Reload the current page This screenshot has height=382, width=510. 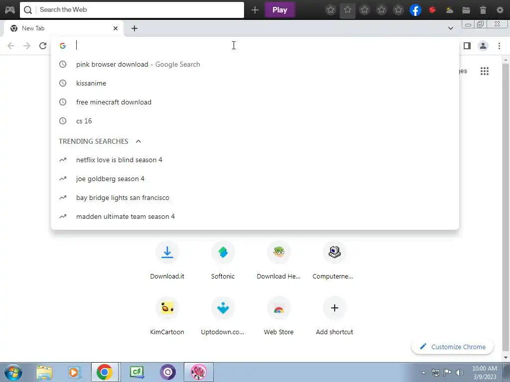[x=43, y=46]
